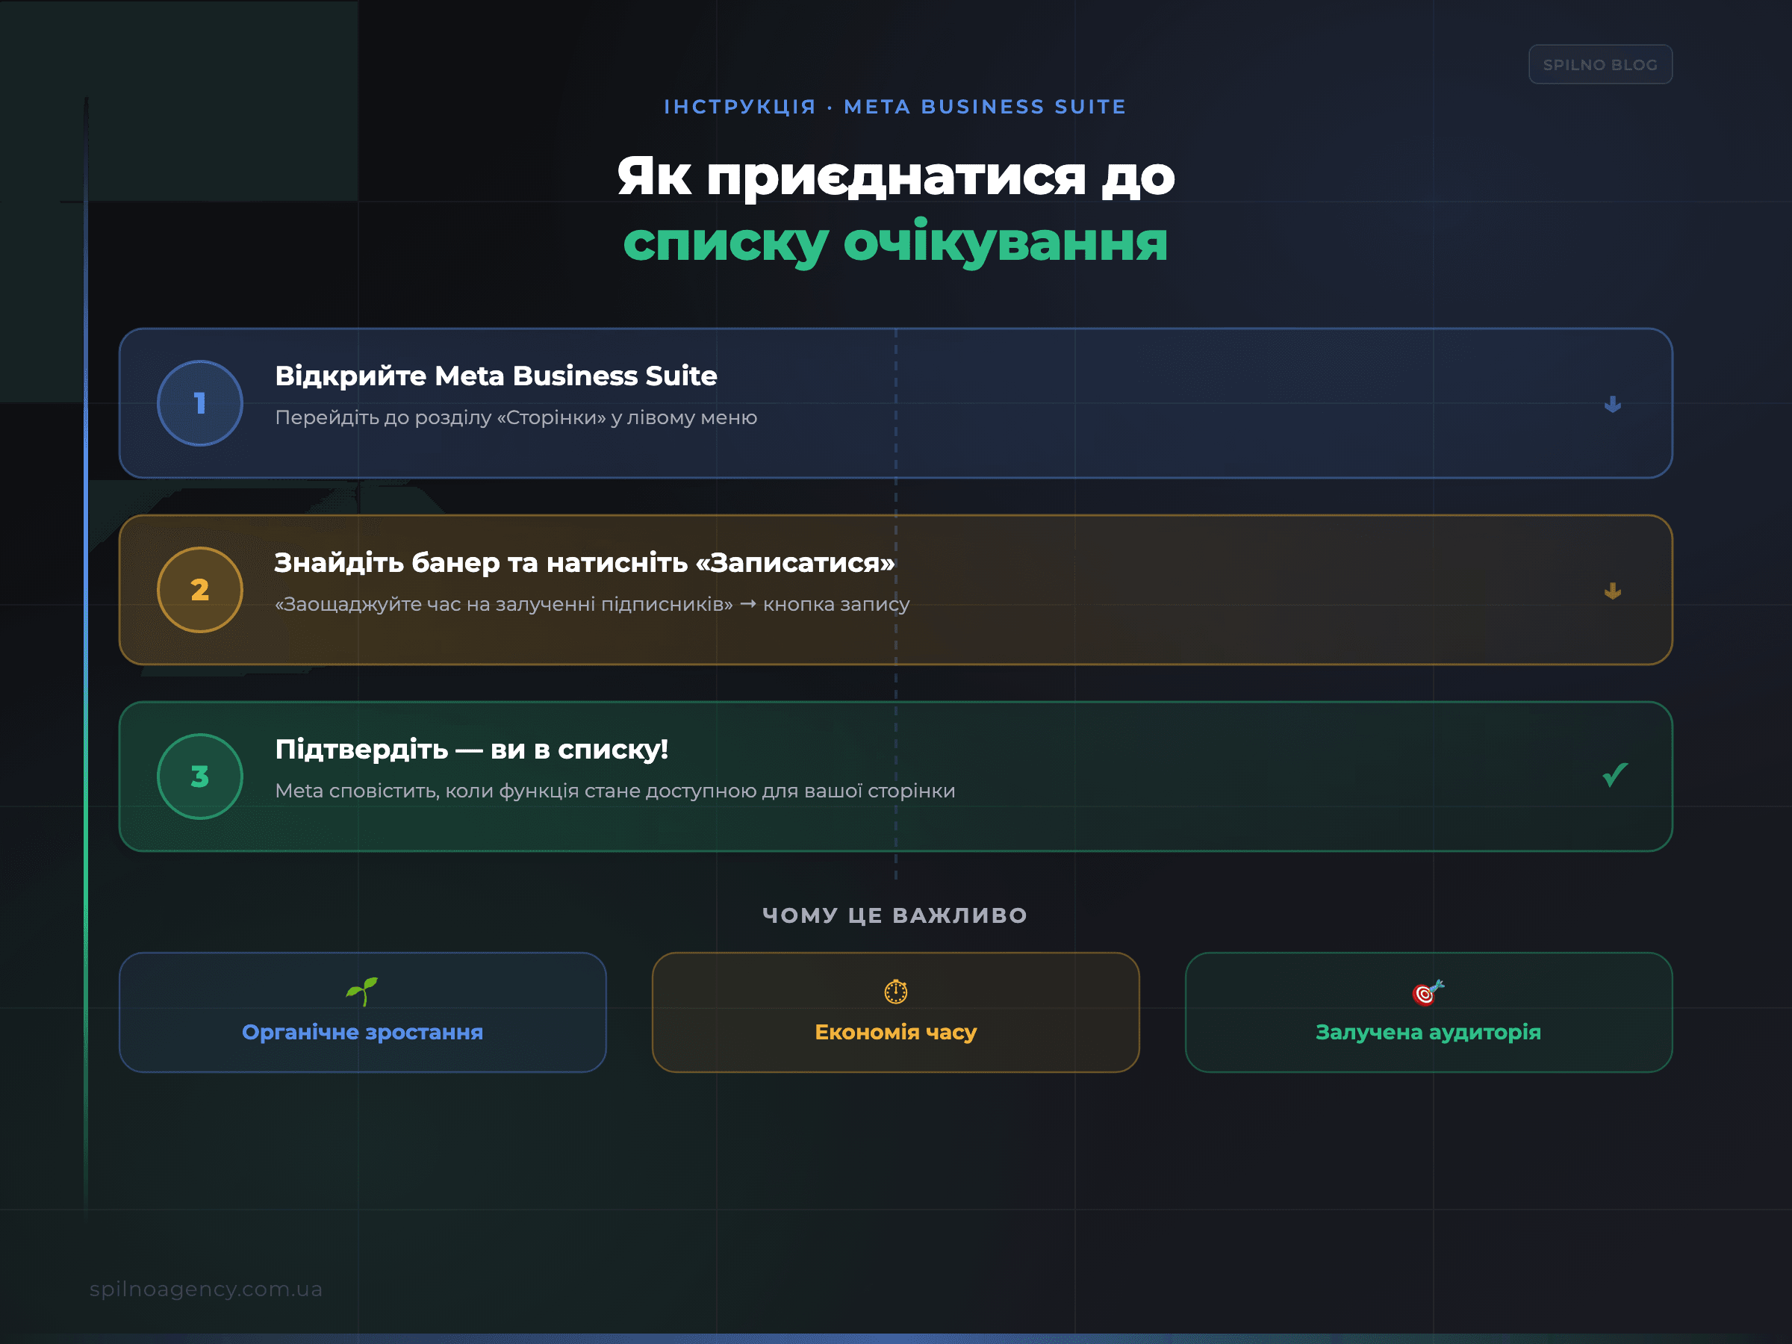The height and width of the screenshot is (1344, 1792).
Task: Click the step 2 number circle
Action: pyautogui.click(x=200, y=590)
